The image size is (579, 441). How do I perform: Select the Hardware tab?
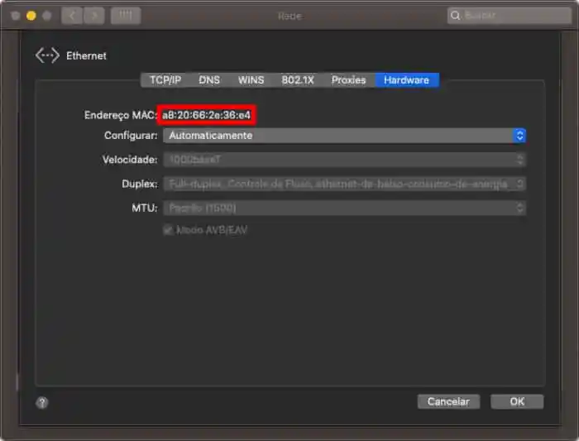[407, 79]
